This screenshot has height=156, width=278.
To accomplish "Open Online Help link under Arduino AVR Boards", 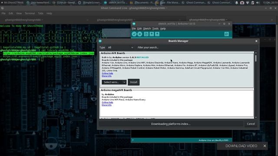I will pyautogui.click(x=107, y=73).
